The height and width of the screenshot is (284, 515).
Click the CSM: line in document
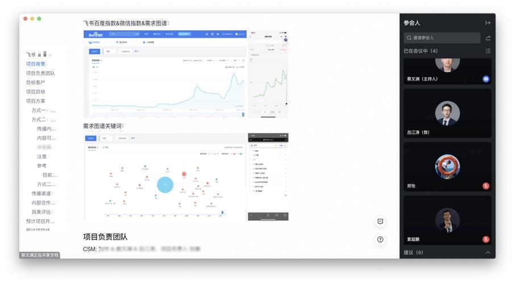click(x=142, y=249)
